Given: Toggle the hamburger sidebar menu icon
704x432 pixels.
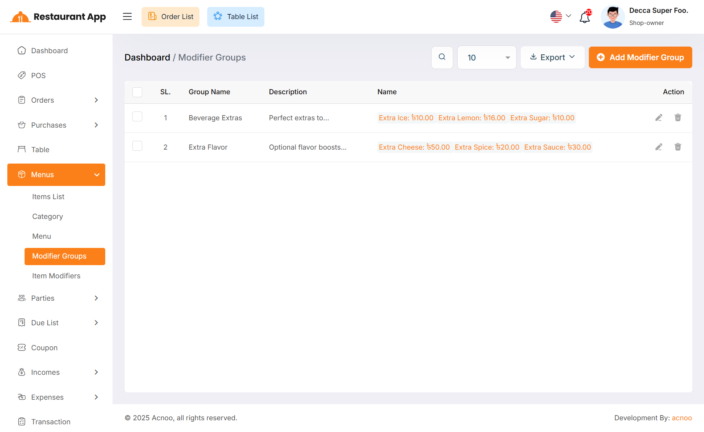Looking at the screenshot, I should click(127, 17).
